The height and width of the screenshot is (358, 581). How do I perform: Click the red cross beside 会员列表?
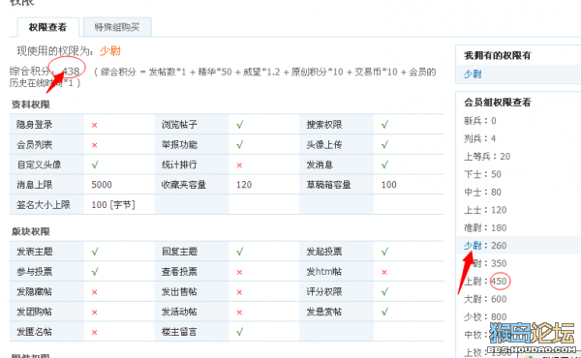[x=95, y=145]
